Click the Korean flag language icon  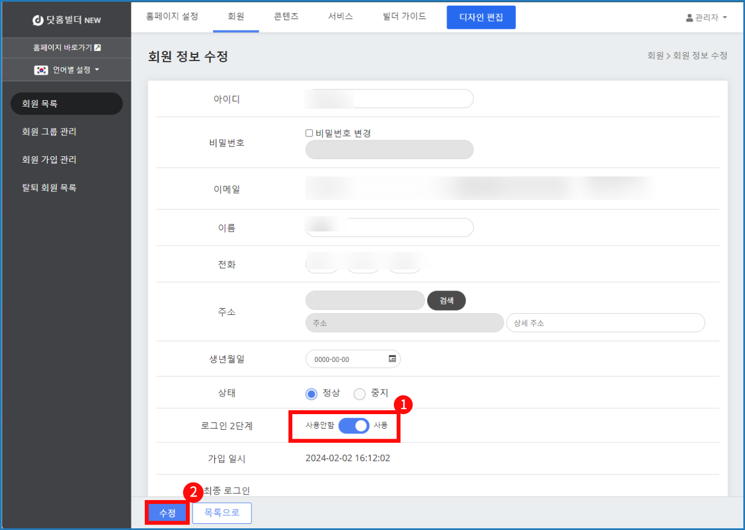pyautogui.click(x=41, y=70)
